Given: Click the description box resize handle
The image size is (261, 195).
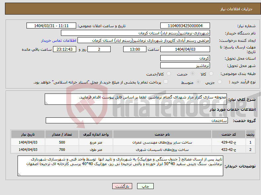Looking at the screenshot, I should (x=46, y=103).
